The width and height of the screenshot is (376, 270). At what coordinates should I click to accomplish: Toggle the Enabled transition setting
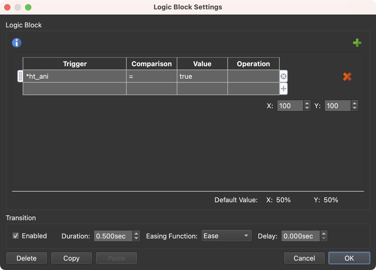pyautogui.click(x=16, y=235)
